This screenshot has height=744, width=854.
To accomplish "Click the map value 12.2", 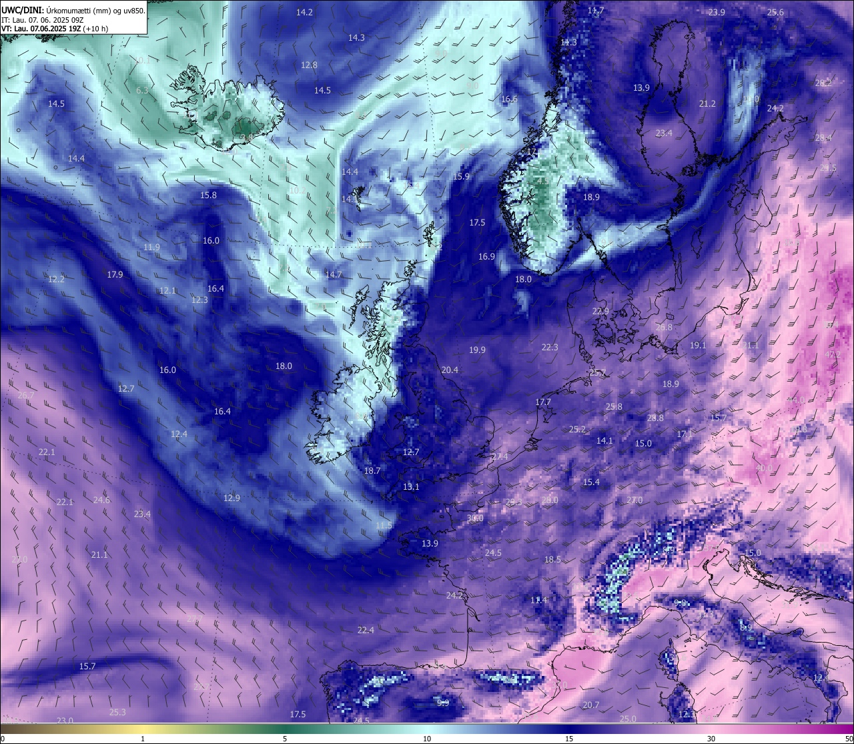I will tap(56, 280).
